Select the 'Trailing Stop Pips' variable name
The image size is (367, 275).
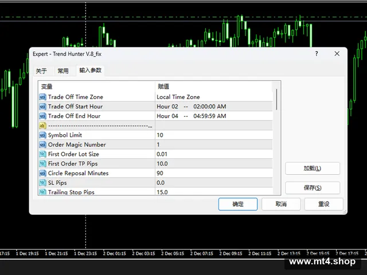coord(71,192)
